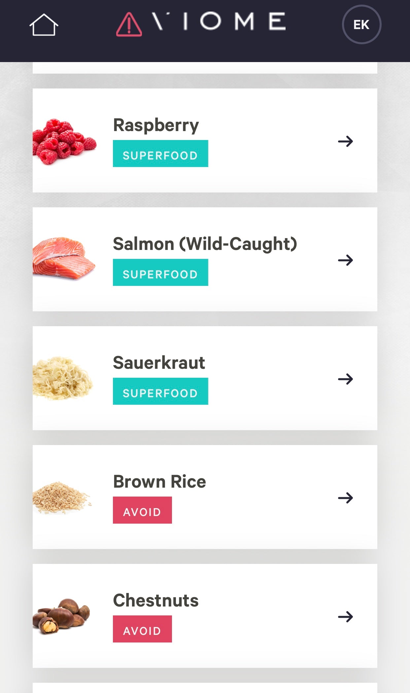Tap the arrow next to Chestnuts

pos(345,617)
